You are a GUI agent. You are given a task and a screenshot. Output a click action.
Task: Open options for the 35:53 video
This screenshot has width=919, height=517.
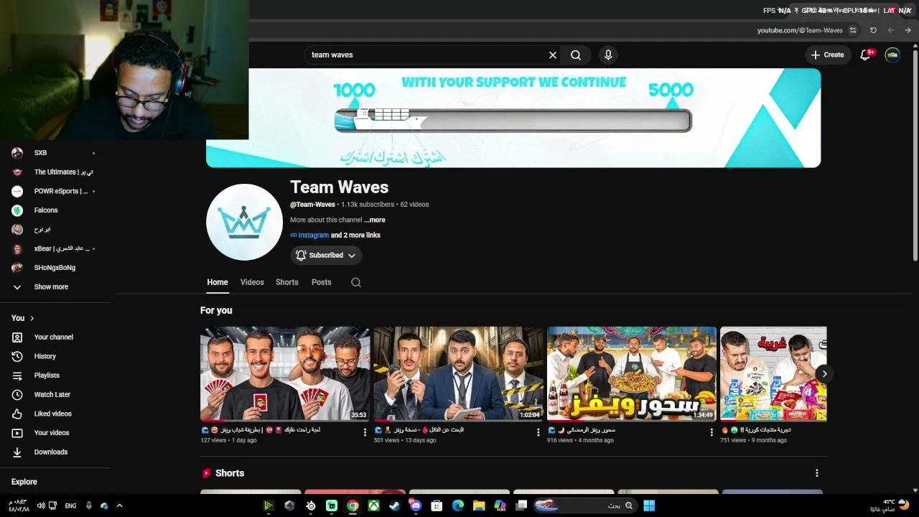coord(365,432)
